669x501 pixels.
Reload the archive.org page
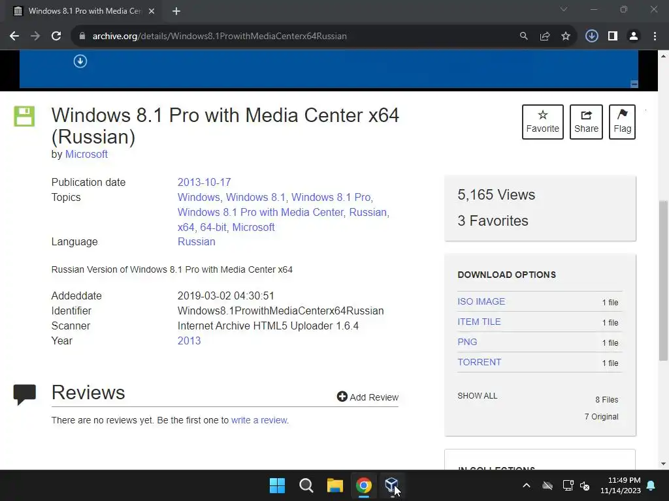[x=56, y=37]
